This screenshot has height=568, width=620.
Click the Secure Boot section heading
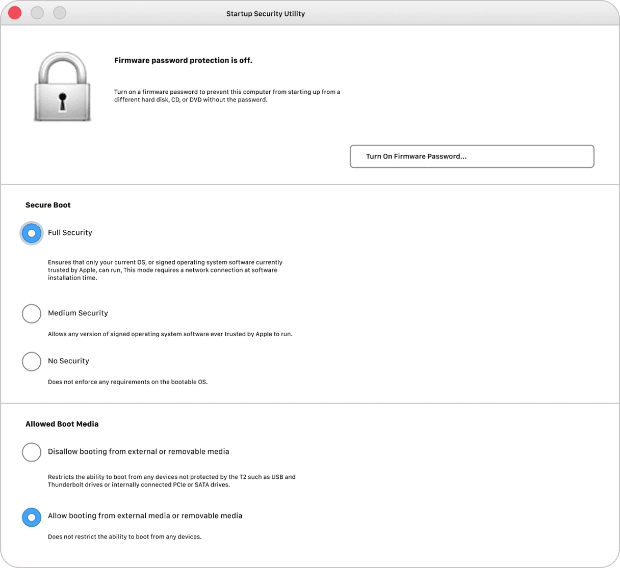pyautogui.click(x=48, y=205)
